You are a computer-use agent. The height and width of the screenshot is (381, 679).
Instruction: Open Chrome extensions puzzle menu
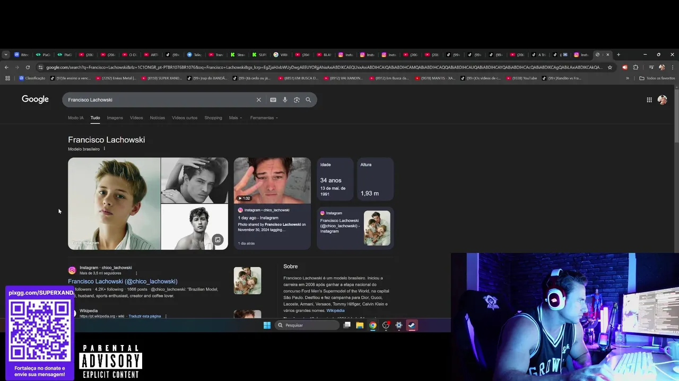tap(636, 67)
